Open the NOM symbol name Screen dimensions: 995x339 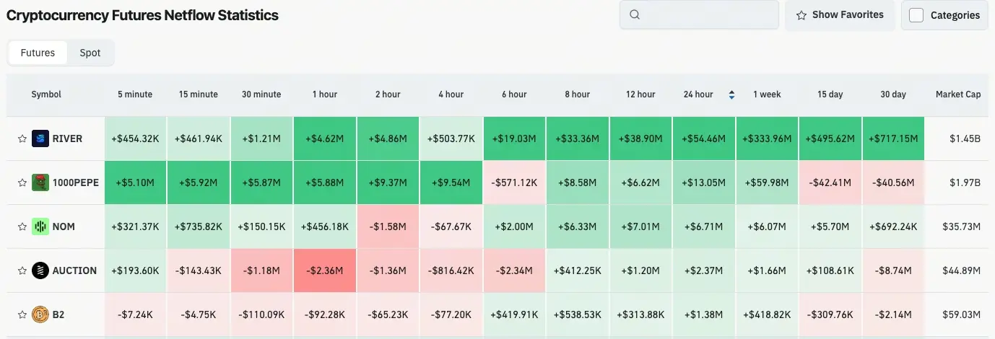coord(64,226)
